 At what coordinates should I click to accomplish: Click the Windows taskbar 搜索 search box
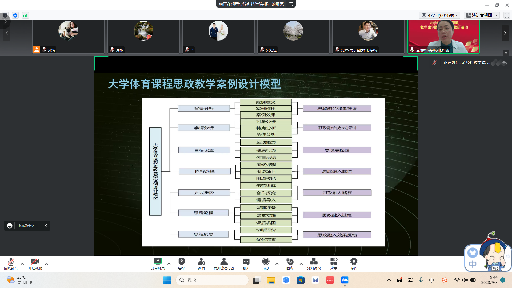click(212, 280)
